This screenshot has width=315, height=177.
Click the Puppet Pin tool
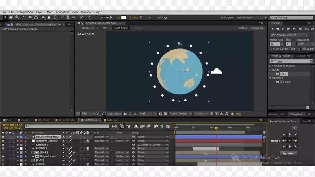coord(89,17)
